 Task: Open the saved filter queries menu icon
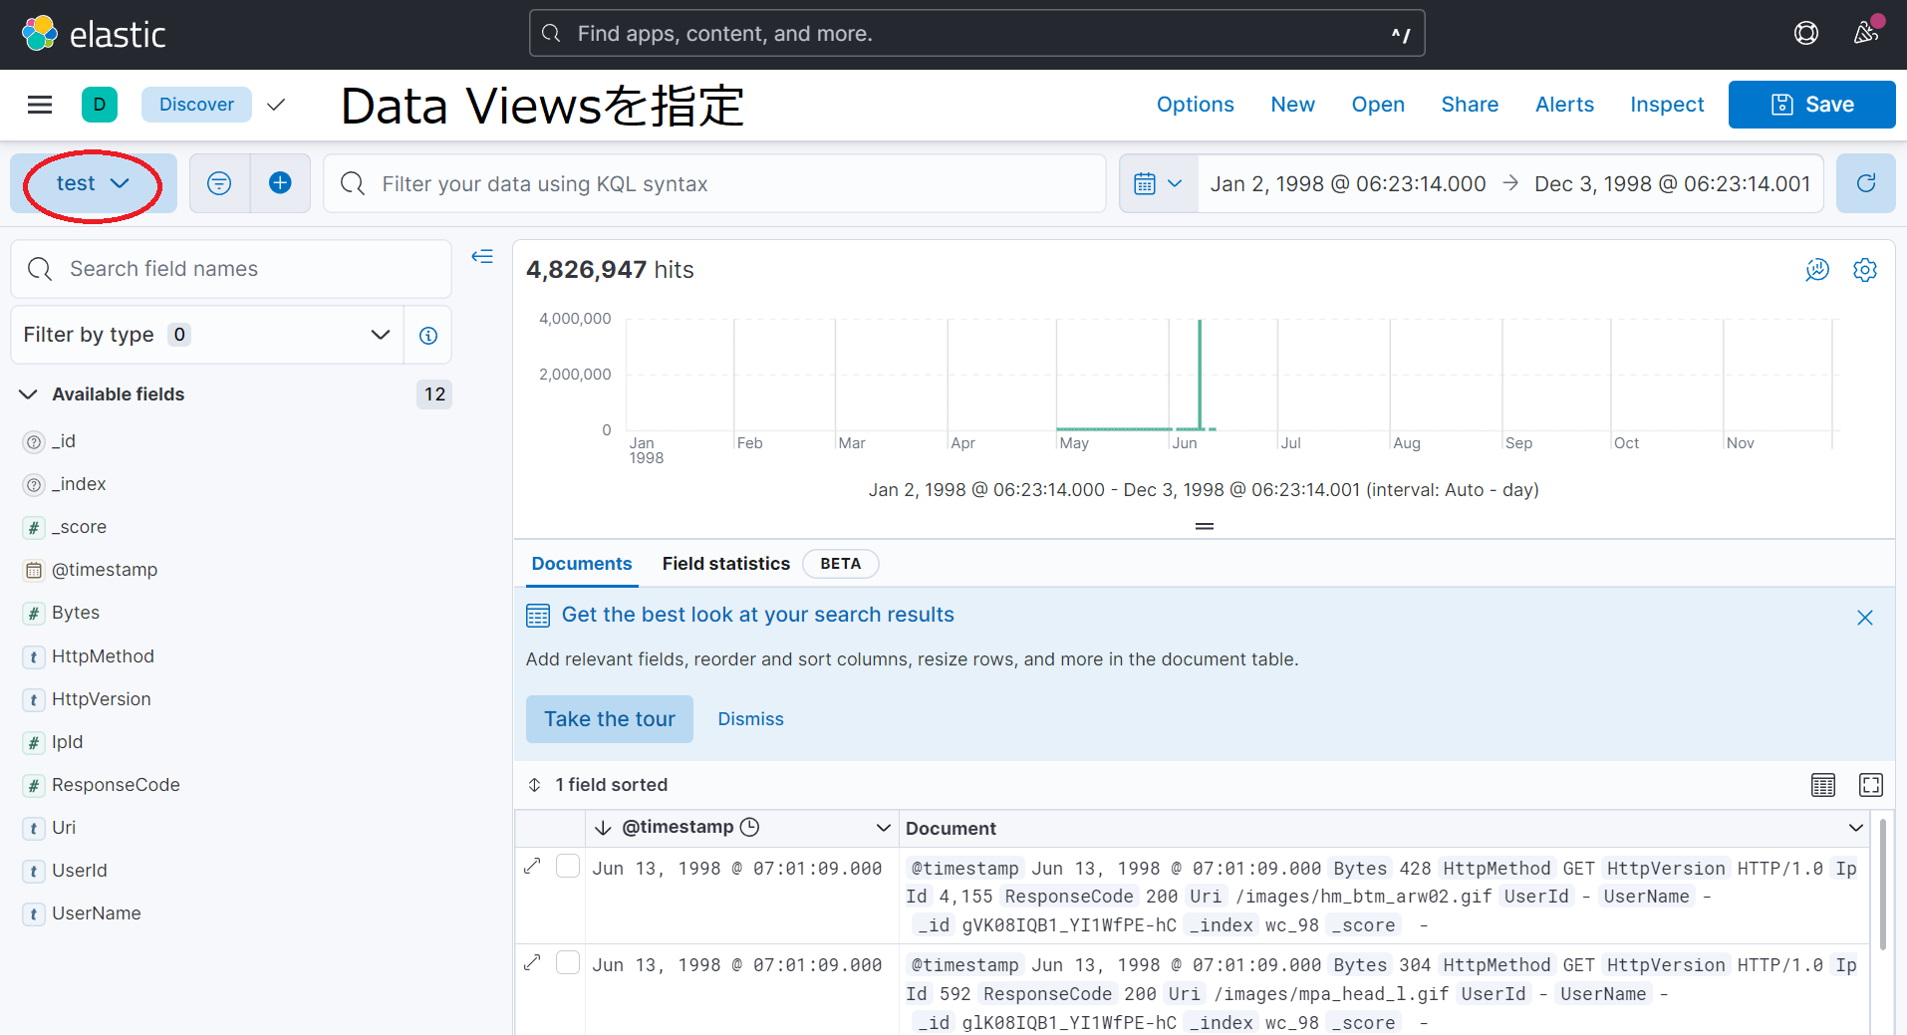(x=219, y=183)
